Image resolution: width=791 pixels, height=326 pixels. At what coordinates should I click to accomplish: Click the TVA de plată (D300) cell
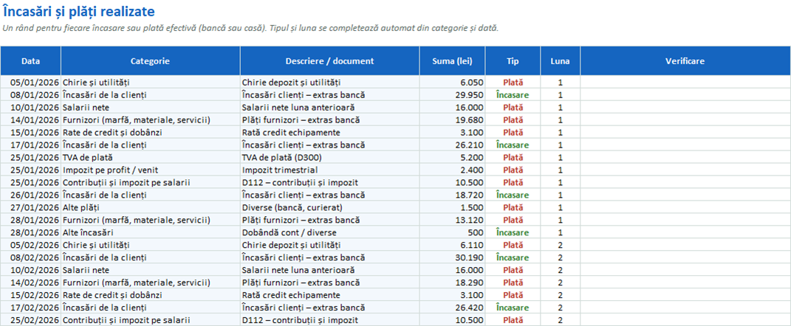(330, 157)
